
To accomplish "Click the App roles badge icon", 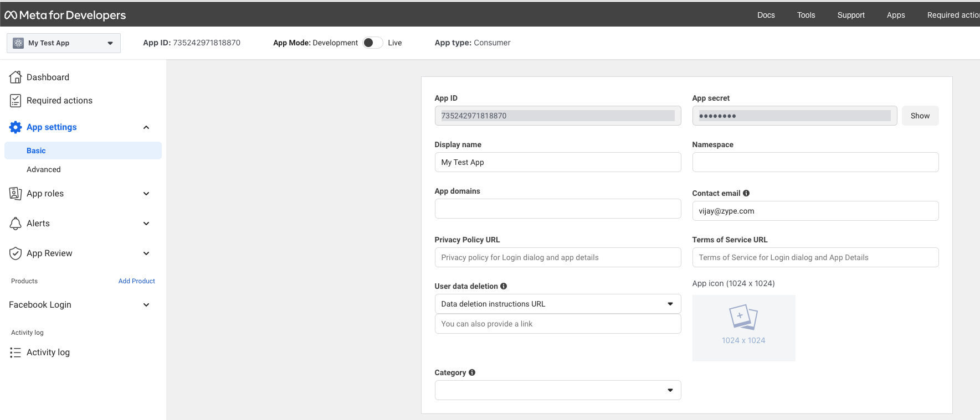I will click(16, 193).
